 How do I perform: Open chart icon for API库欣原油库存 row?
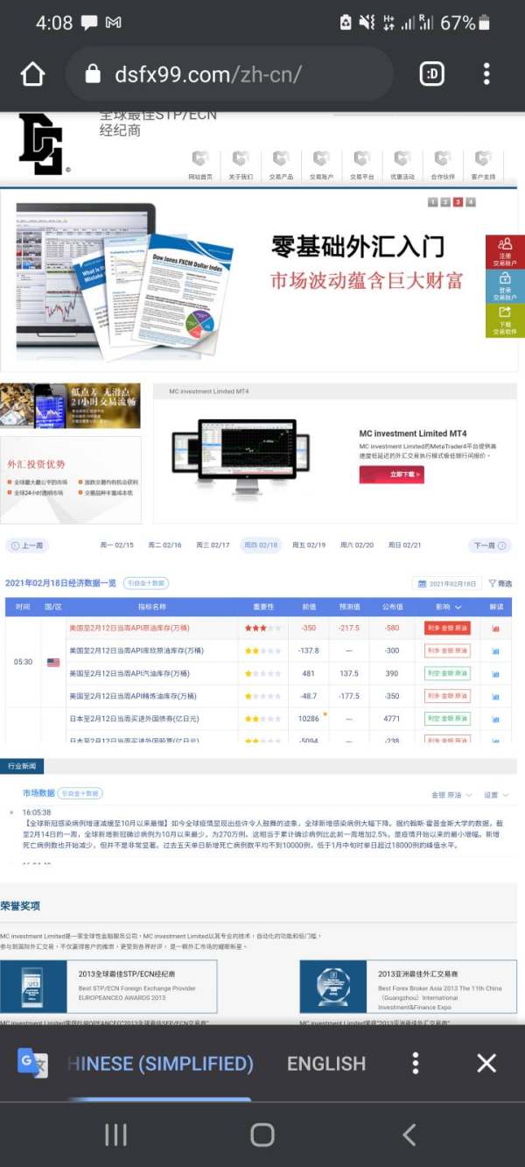(x=496, y=650)
